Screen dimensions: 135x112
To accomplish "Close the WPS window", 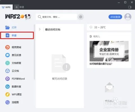I will click(x=132, y=2).
